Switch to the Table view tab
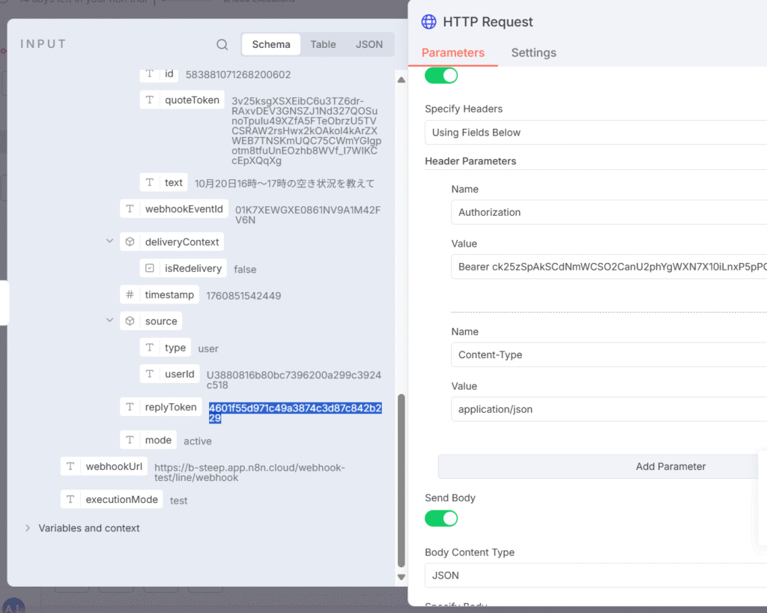The width and height of the screenshot is (767, 613). [323, 45]
